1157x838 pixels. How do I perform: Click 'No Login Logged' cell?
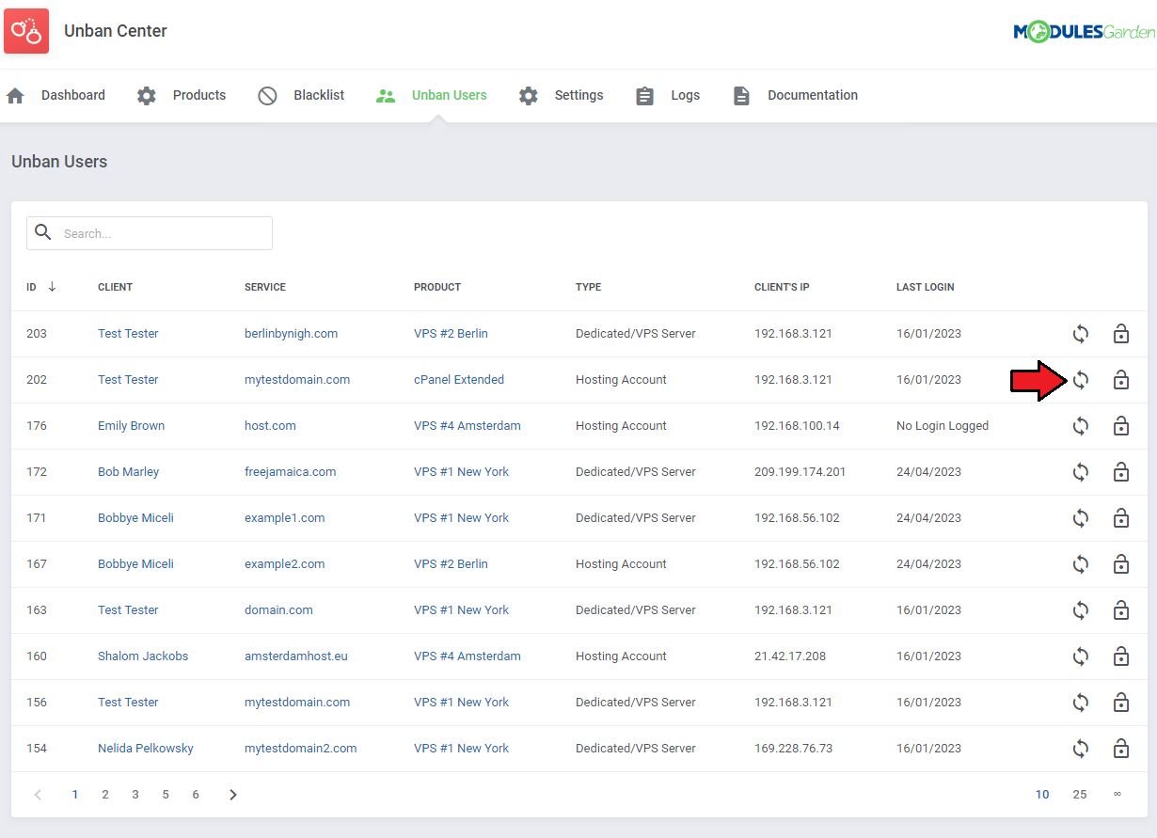click(943, 426)
